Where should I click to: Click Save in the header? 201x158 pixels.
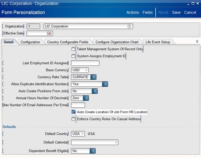click(x=176, y=13)
